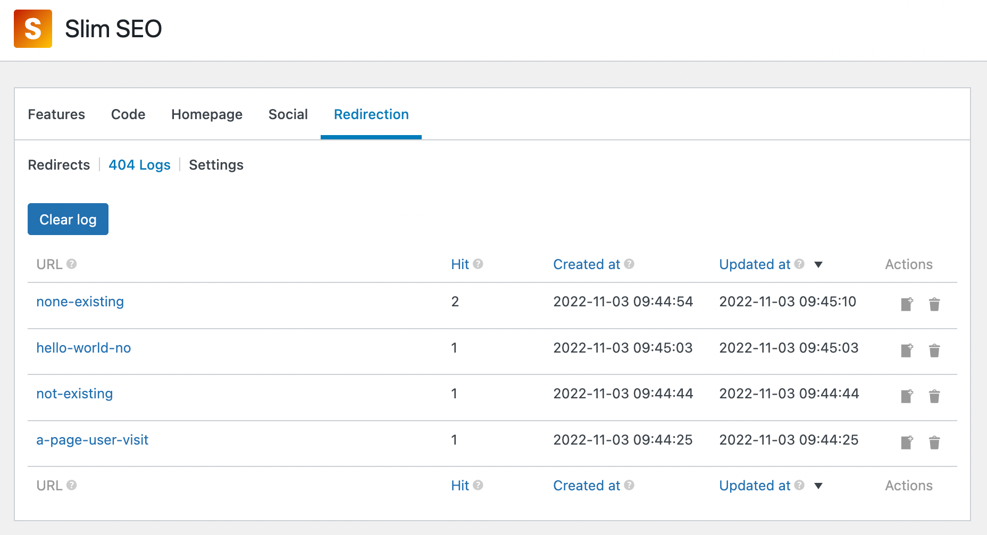
Task: Open the Settings sub-tab
Action: 216,165
